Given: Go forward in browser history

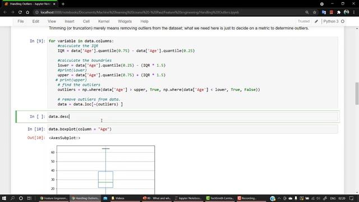Looking at the screenshot, I should coord(12,12).
